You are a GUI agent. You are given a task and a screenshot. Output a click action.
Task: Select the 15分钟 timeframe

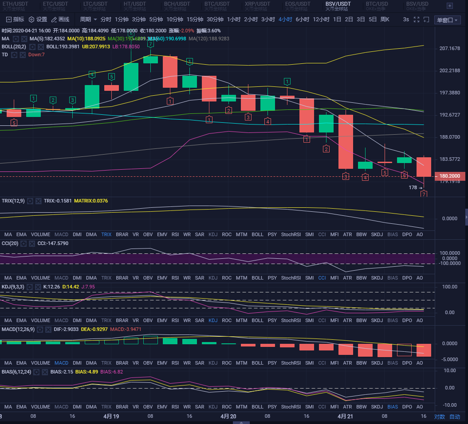[x=195, y=19]
